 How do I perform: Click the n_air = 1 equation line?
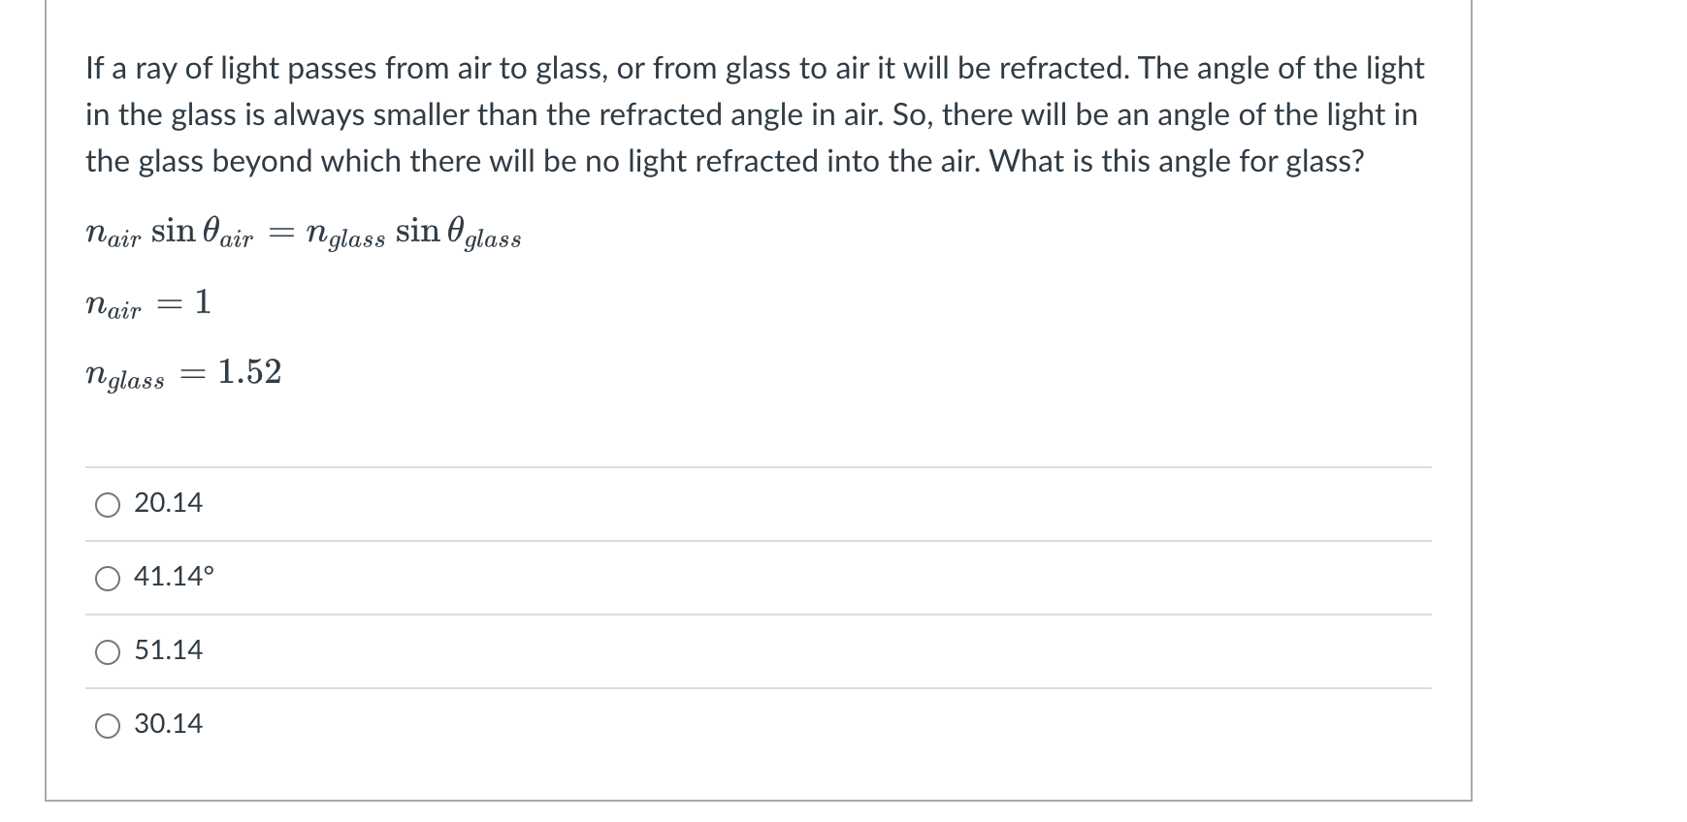pos(146,303)
